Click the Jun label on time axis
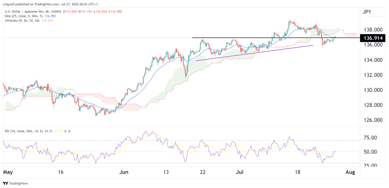The image size is (389, 188). 125,172
